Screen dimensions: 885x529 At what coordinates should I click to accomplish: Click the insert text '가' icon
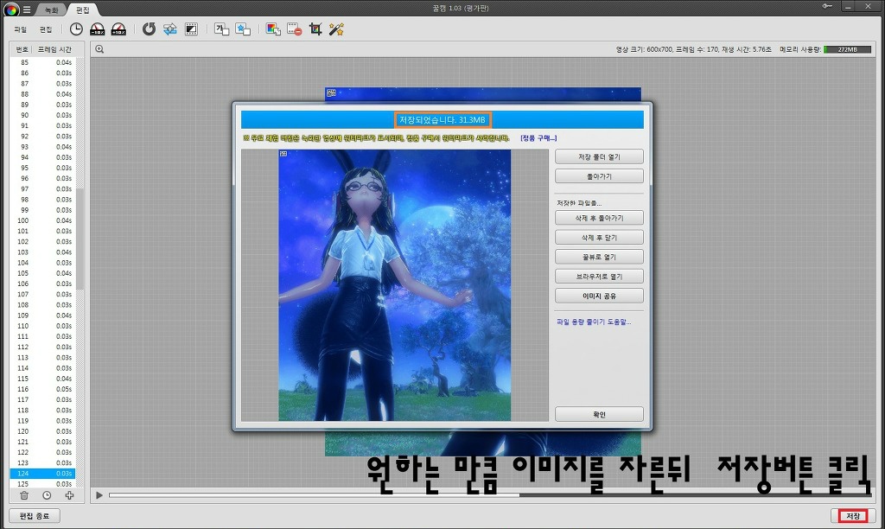[x=222, y=29]
